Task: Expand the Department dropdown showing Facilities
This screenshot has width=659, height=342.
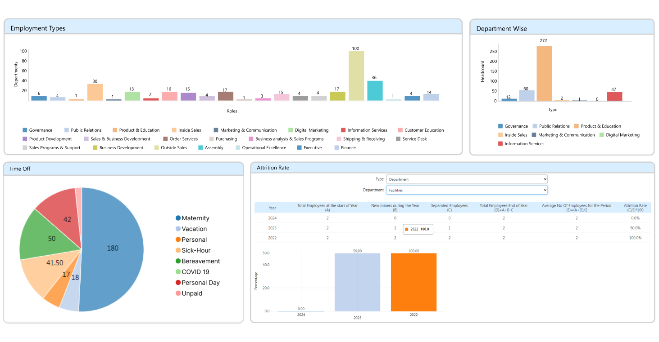Action: [x=466, y=190]
